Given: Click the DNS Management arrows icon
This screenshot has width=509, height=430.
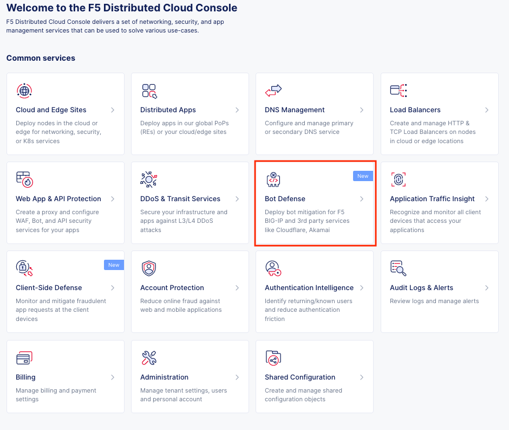Looking at the screenshot, I should pos(273,91).
